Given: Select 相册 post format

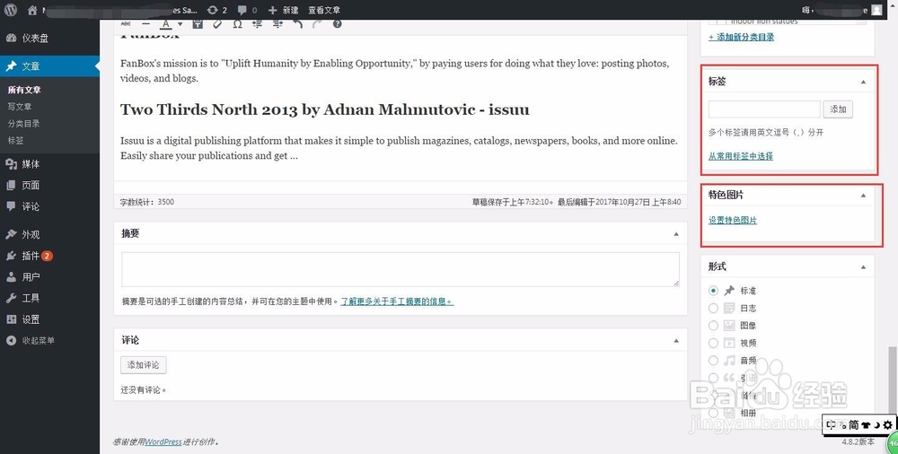Looking at the screenshot, I should pos(713,413).
